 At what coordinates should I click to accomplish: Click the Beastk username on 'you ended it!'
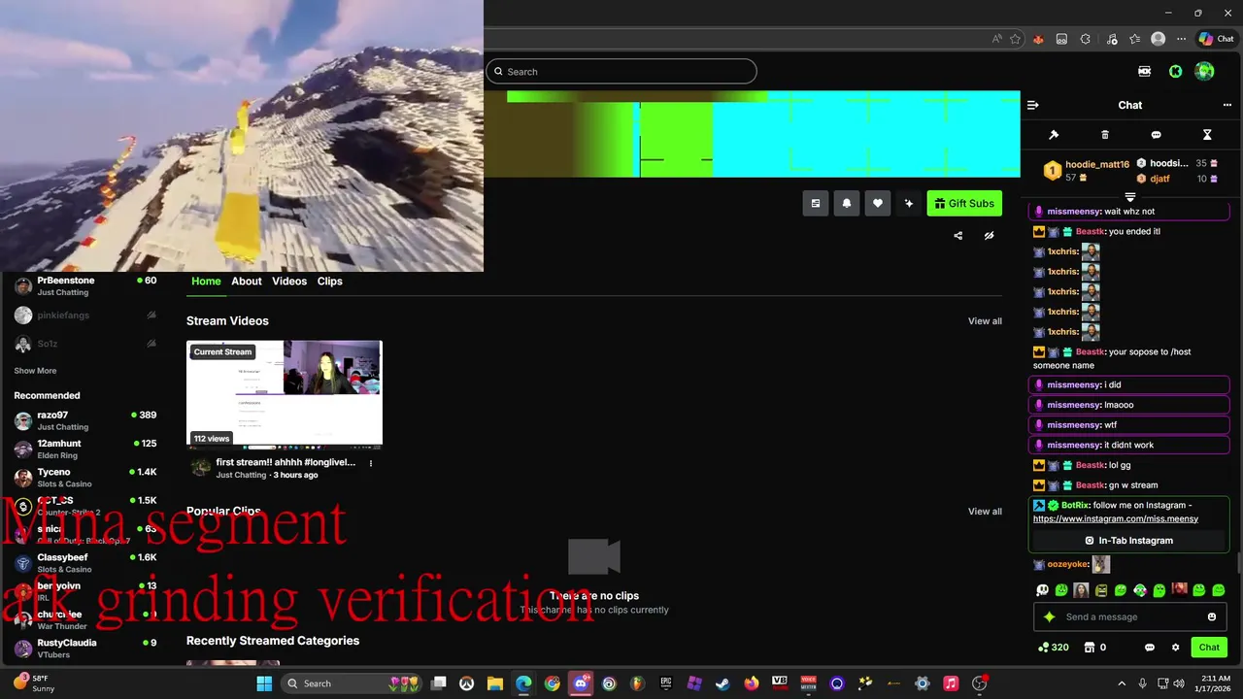point(1090,232)
